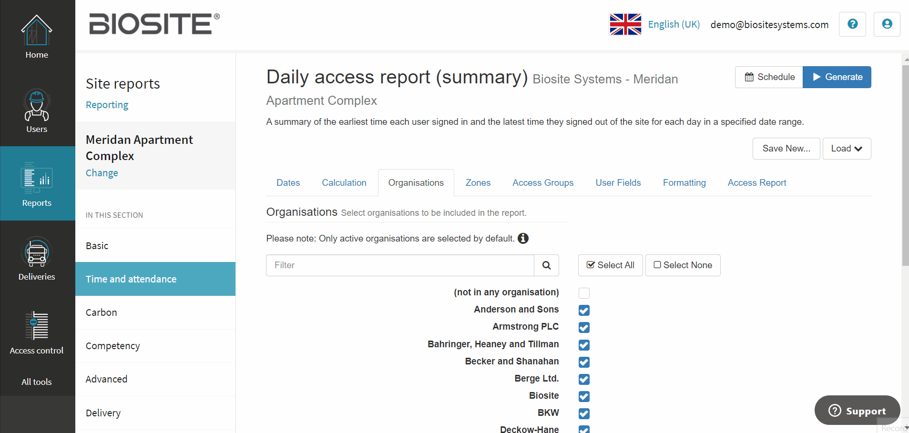Image resolution: width=909 pixels, height=433 pixels.
Task: Uncheck Biosite checkbox
Action: coord(584,396)
